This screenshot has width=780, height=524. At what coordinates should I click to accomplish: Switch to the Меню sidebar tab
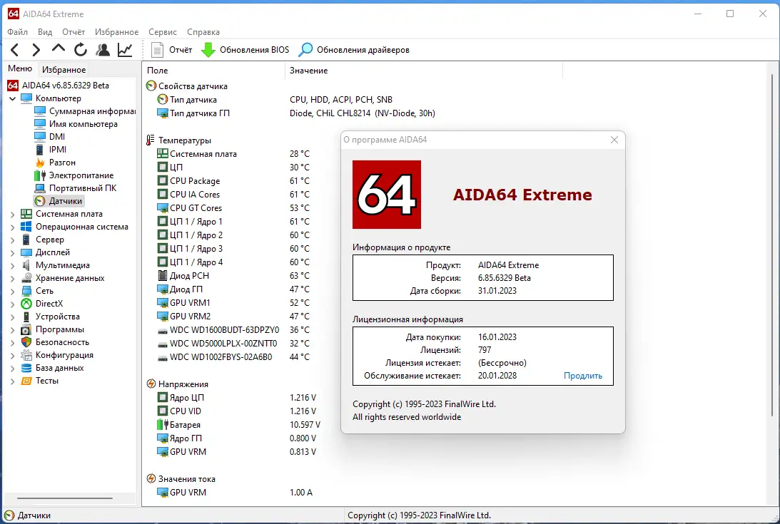click(20, 68)
